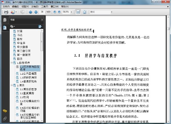Viewport: 171px width, 124px height.
Task: Click bookmark icon beside 目录
Action: (x=15, y=59)
